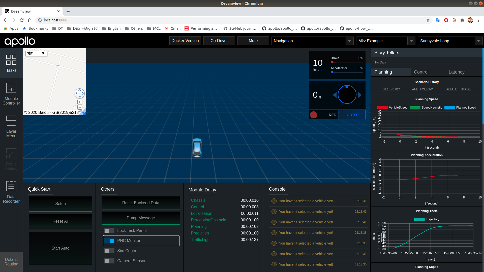Zoom in on the Baidu mini map
The image size is (484, 272).
(x=80, y=102)
